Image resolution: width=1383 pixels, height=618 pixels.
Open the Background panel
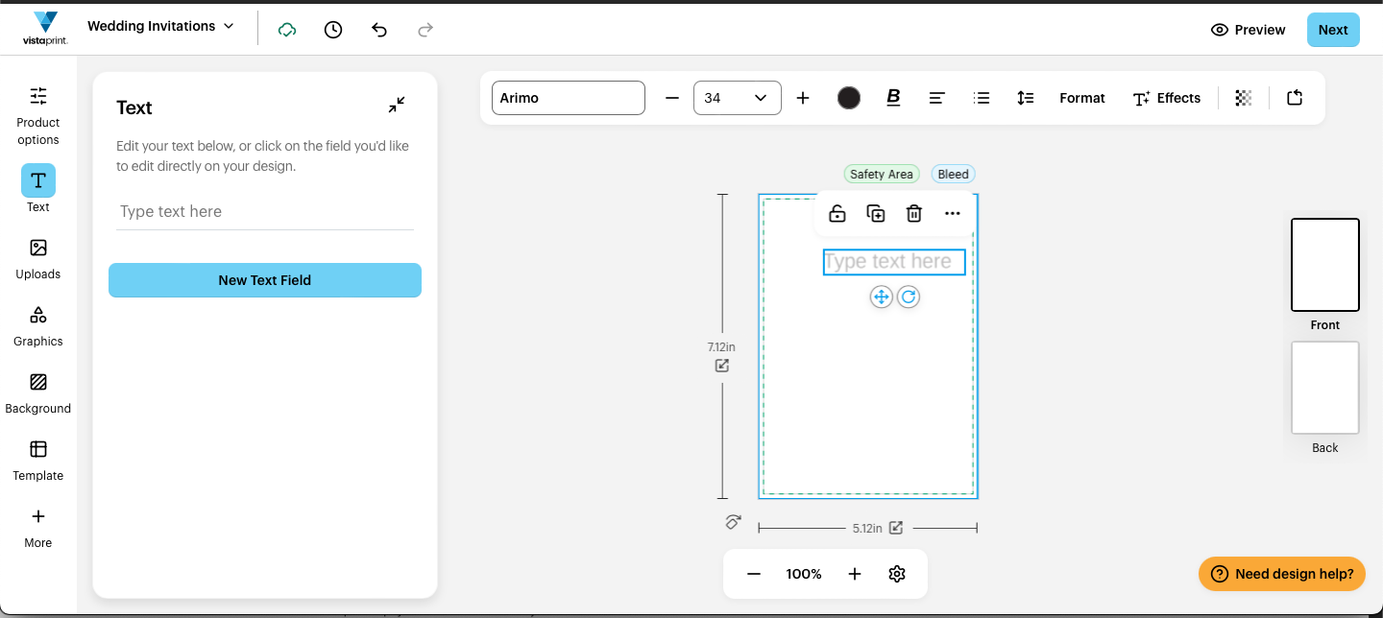[38, 393]
